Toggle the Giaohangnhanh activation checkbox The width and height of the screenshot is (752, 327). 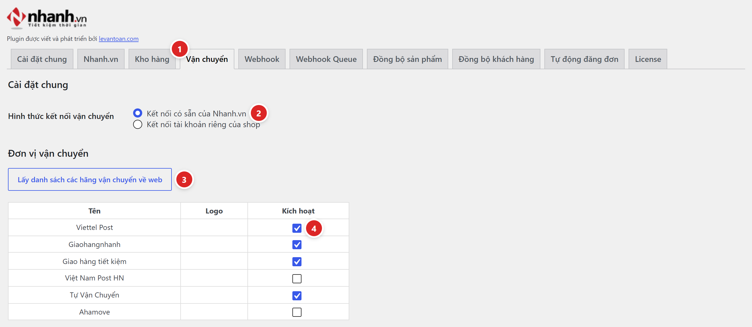[x=297, y=244]
